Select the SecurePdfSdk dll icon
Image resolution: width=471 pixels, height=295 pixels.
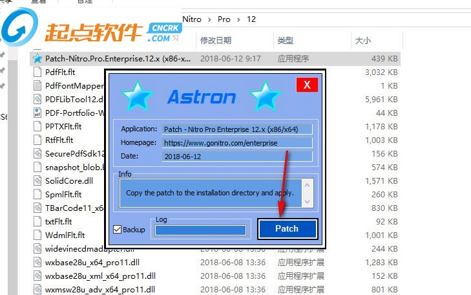[37, 153]
